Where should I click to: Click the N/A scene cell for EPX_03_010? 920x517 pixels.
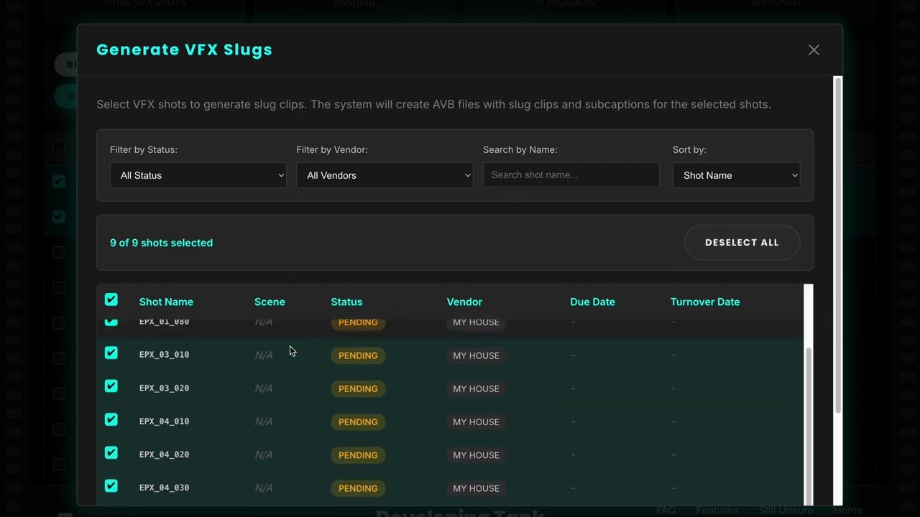(264, 355)
